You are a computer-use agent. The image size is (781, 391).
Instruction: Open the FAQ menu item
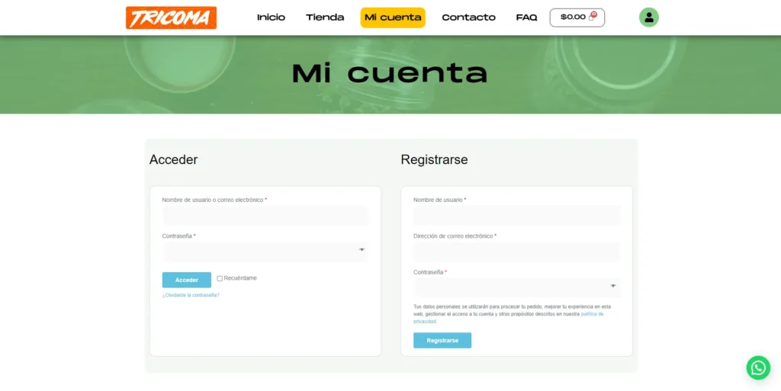click(526, 18)
